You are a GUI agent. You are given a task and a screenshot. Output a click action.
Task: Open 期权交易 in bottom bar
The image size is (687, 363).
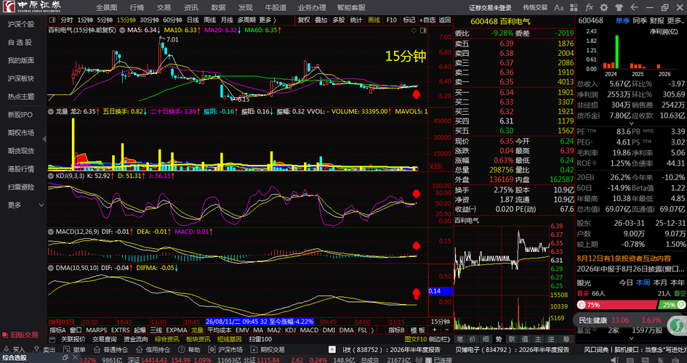pos(268,349)
